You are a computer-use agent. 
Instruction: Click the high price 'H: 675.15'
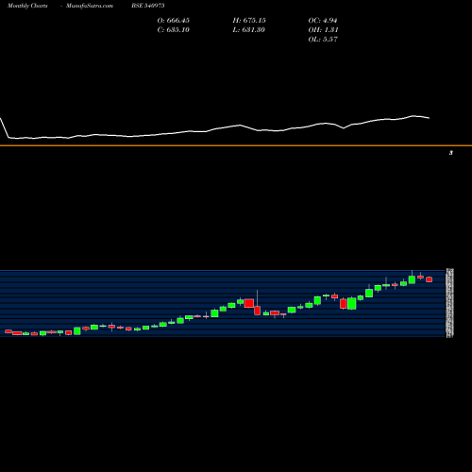pyautogui.click(x=249, y=21)
